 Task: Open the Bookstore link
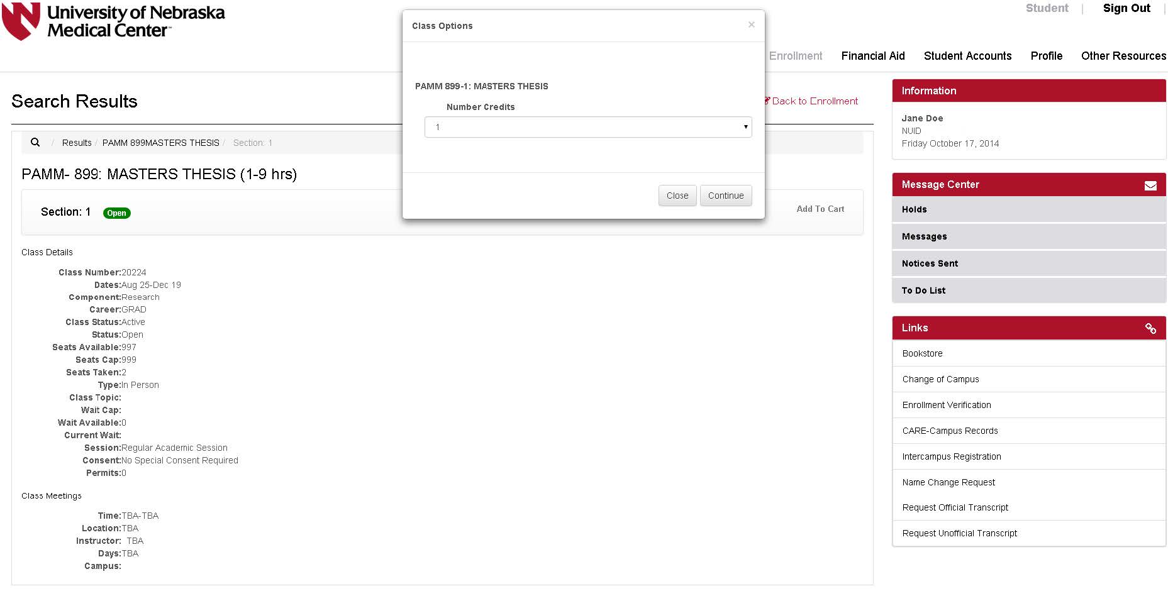[922, 353]
